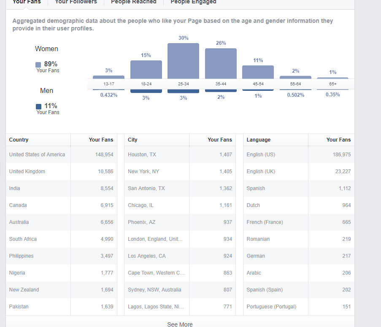Click the 13-17 age group label

coord(109,84)
